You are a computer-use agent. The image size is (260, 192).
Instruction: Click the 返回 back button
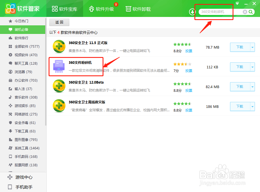click(x=59, y=22)
